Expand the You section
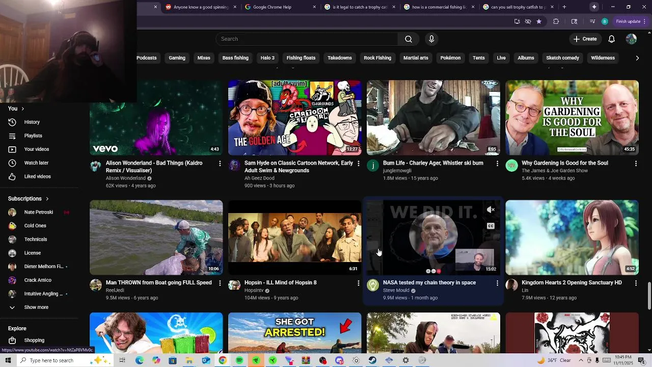The height and width of the screenshot is (367, 652). [16, 109]
